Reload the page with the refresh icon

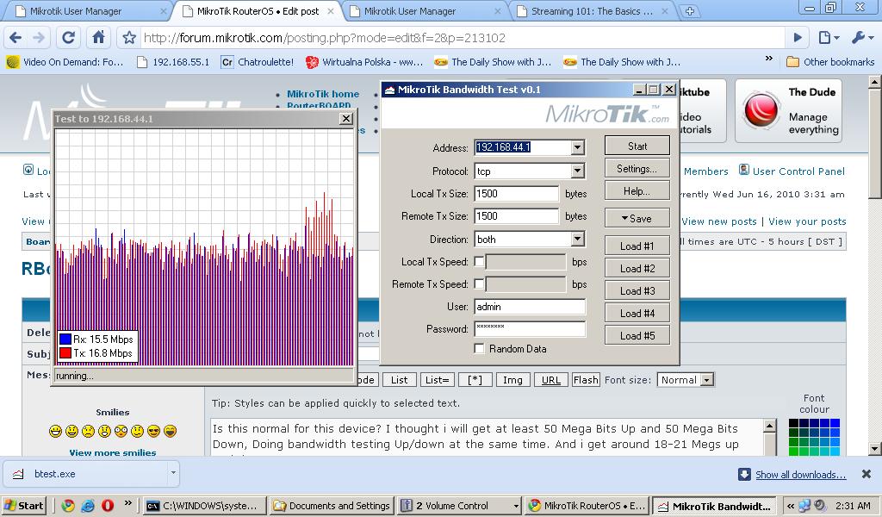(x=68, y=38)
